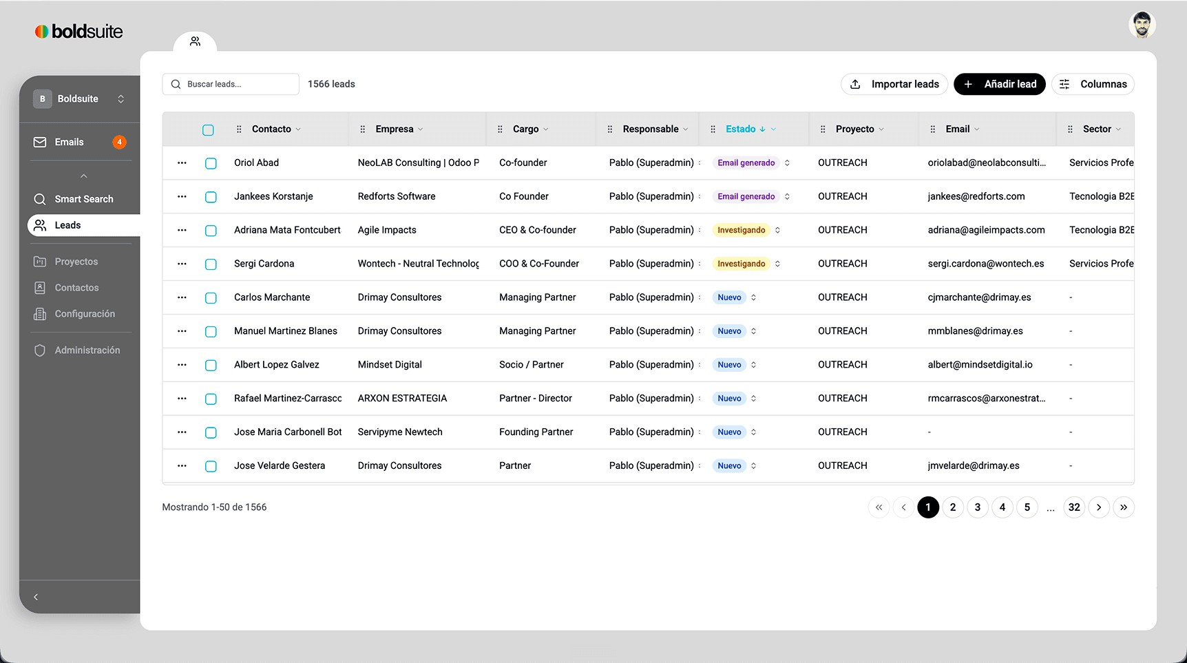Open the user avatar profile menu
This screenshot has width=1187, height=663.
[x=1142, y=25]
